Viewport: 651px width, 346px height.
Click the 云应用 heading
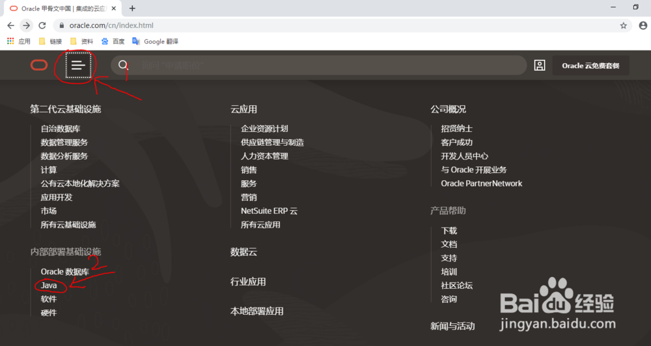243,109
